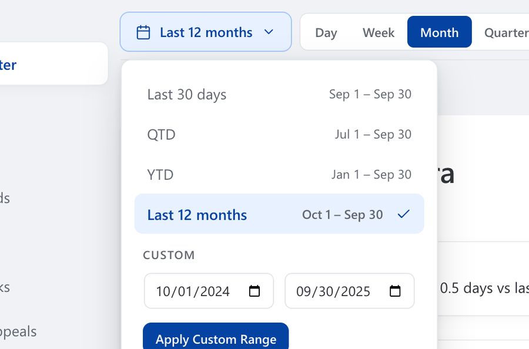529x349 pixels.
Task: Click the CUSTOM section label
Action: coord(169,255)
